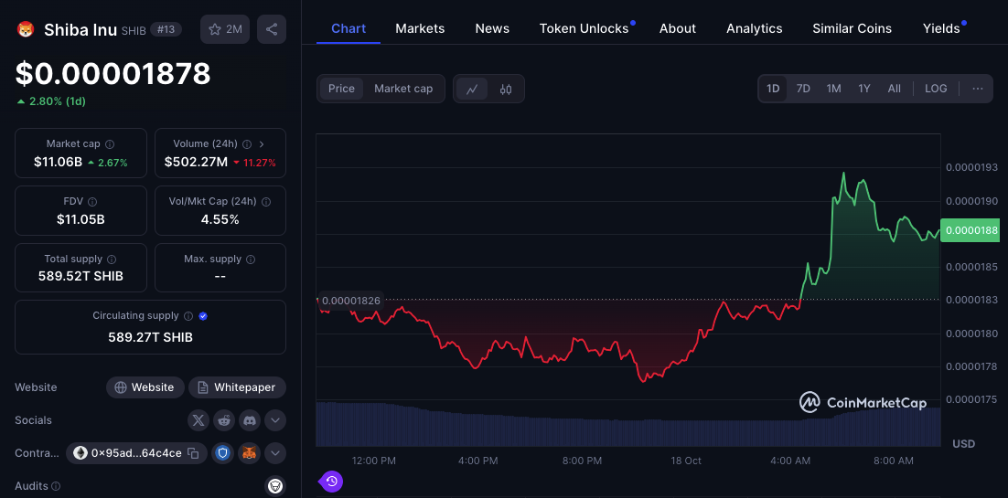Image resolution: width=1008 pixels, height=498 pixels.
Task: Switch to the Yields tab
Action: pos(941,28)
